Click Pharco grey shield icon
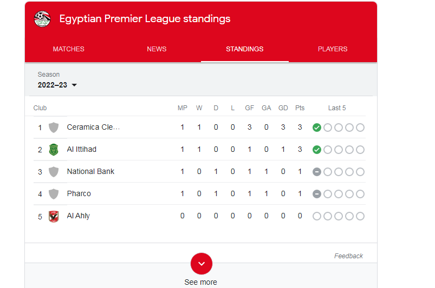 [x=54, y=194]
